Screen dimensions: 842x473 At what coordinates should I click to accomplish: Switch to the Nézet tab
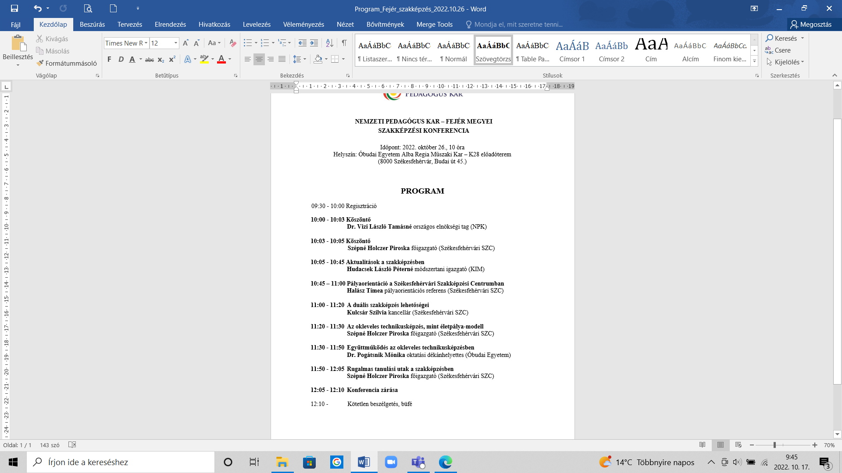point(345,25)
